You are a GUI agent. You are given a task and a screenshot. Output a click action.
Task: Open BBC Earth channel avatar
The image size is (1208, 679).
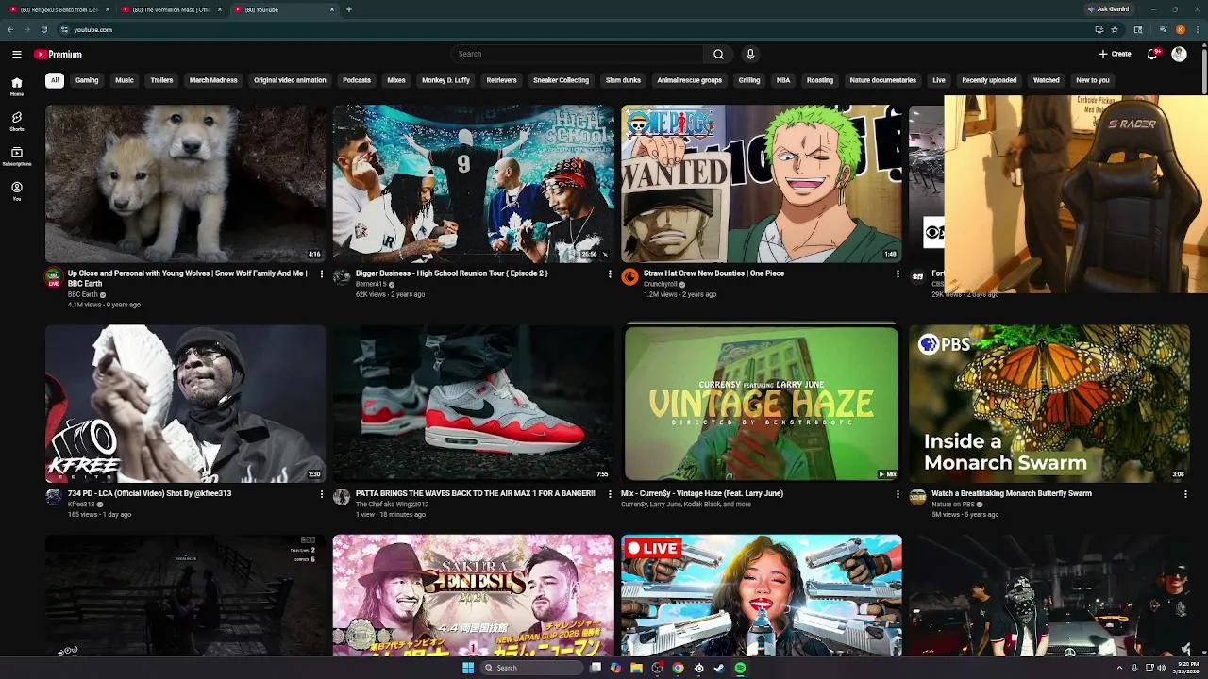[x=54, y=277]
